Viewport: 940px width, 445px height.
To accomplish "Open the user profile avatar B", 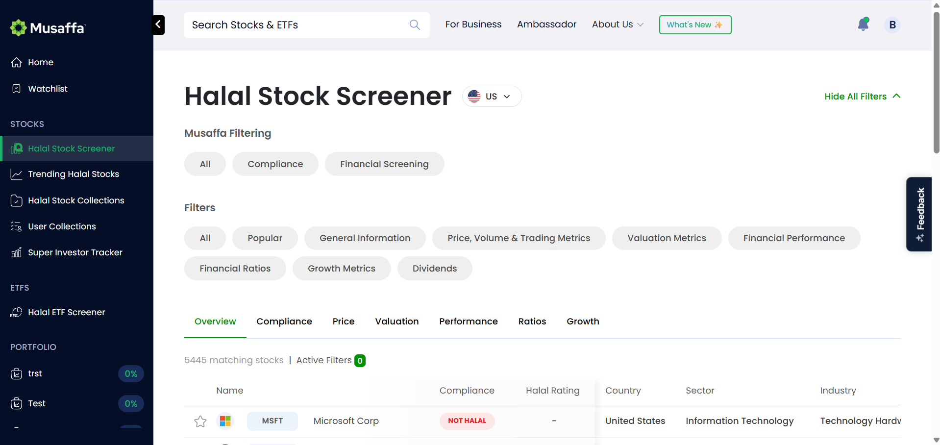I will pyautogui.click(x=892, y=25).
